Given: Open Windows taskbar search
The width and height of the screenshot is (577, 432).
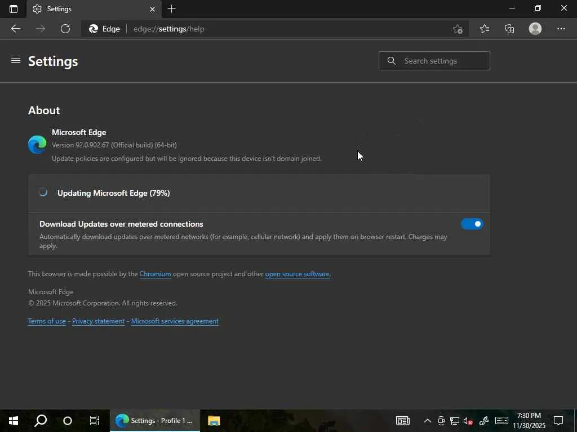Looking at the screenshot, I should point(41,421).
